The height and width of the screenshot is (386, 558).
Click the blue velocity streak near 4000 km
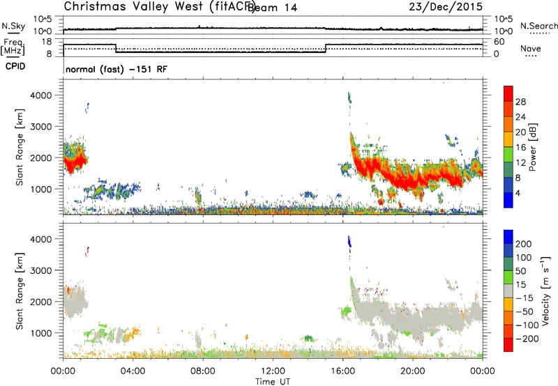click(349, 241)
